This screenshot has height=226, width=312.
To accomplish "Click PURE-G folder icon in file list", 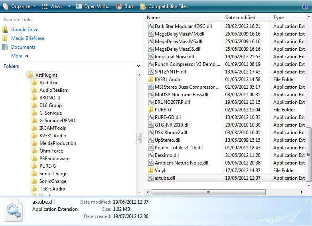I will click(151, 109).
